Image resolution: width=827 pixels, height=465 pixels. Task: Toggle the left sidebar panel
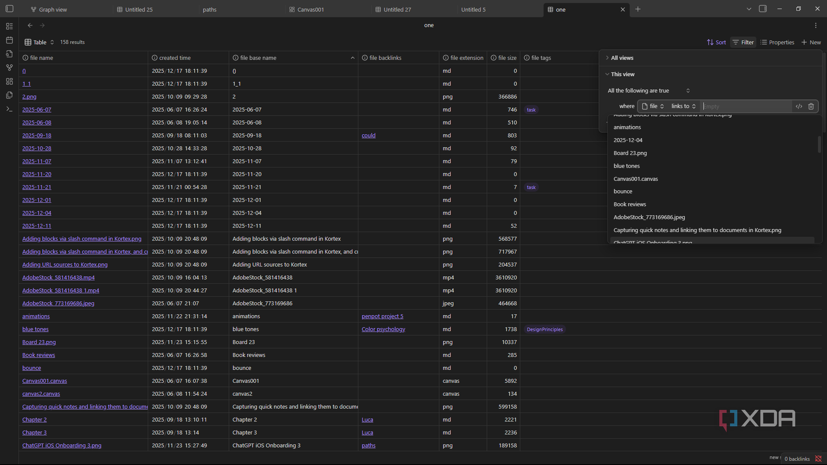pos(9,9)
